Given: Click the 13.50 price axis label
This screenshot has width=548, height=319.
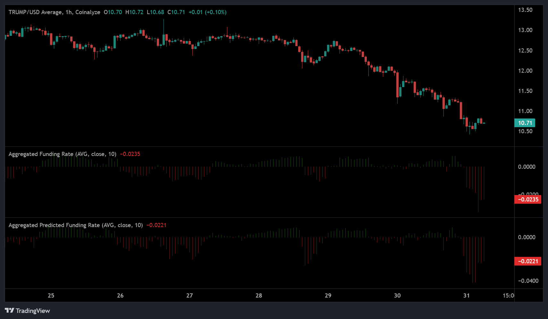Looking at the screenshot, I should (x=525, y=10).
